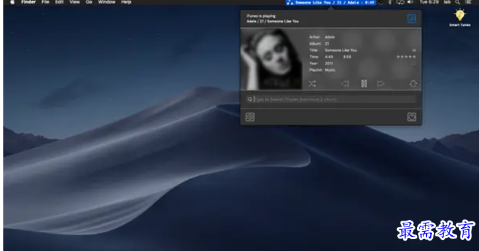Click the power icon at the popup's bottom right
Screen dimensions: 479x251
click(412, 117)
